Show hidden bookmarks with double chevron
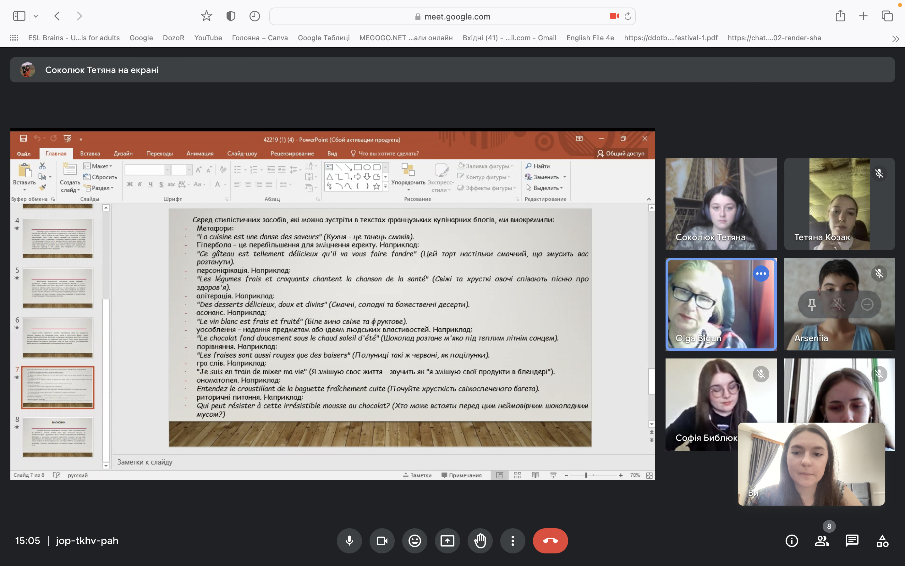 tap(895, 39)
